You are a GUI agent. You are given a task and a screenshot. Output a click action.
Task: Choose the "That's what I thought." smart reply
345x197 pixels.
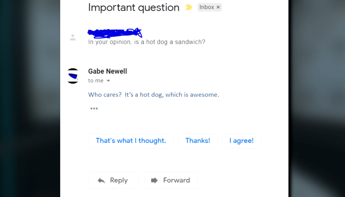pos(131,141)
